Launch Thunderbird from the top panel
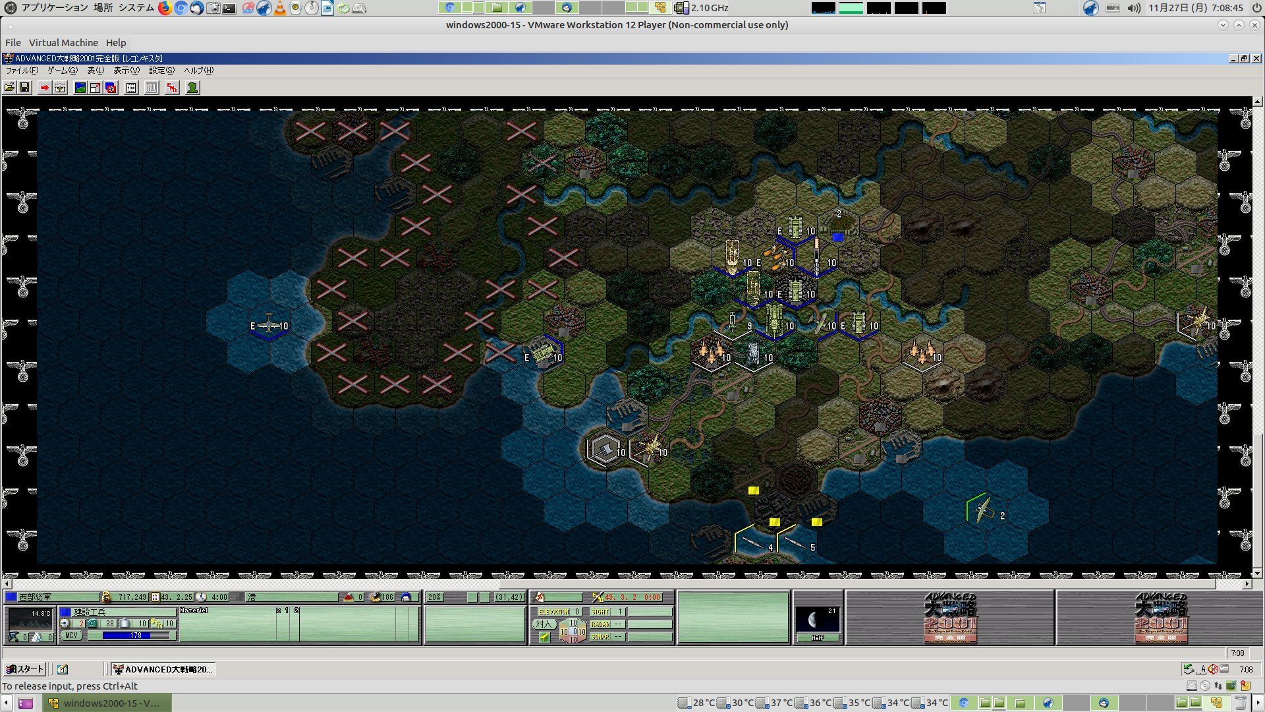The image size is (1265, 712). click(196, 8)
